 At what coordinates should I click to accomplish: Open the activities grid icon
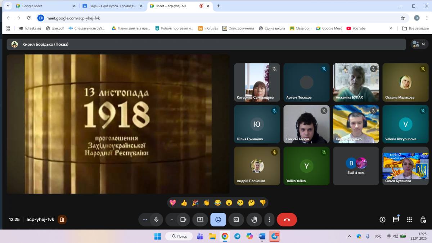click(409, 220)
